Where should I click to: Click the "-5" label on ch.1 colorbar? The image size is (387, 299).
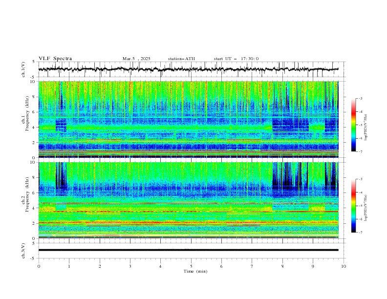pos(361,125)
